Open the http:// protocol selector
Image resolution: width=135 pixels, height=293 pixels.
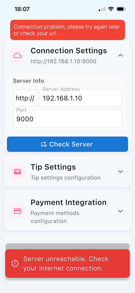[x=25, y=98]
